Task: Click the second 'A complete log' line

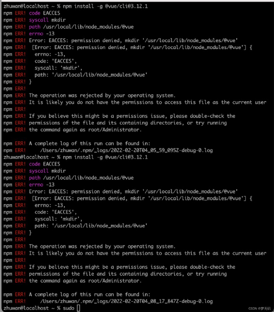Action: (x=90, y=295)
